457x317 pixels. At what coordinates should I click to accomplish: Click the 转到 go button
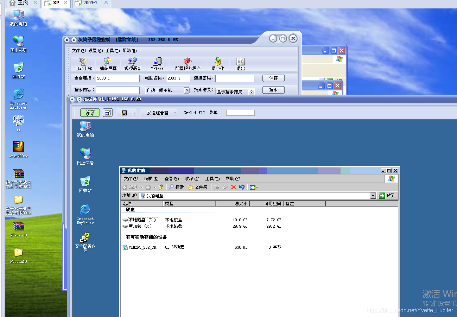[387, 196]
